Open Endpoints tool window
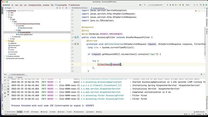This screenshot has height=117, width=208. point(90,112)
